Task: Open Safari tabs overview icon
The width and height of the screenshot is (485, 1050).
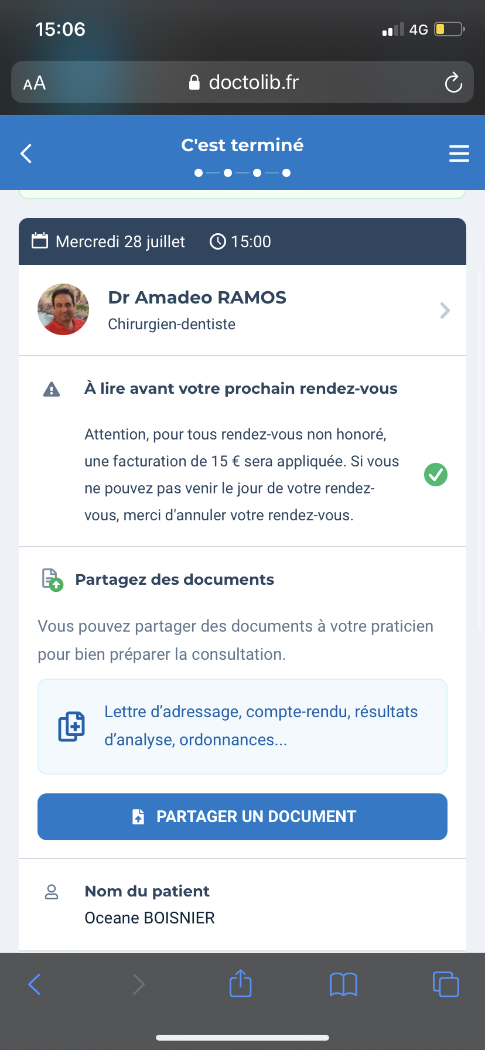Action: point(446,984)
